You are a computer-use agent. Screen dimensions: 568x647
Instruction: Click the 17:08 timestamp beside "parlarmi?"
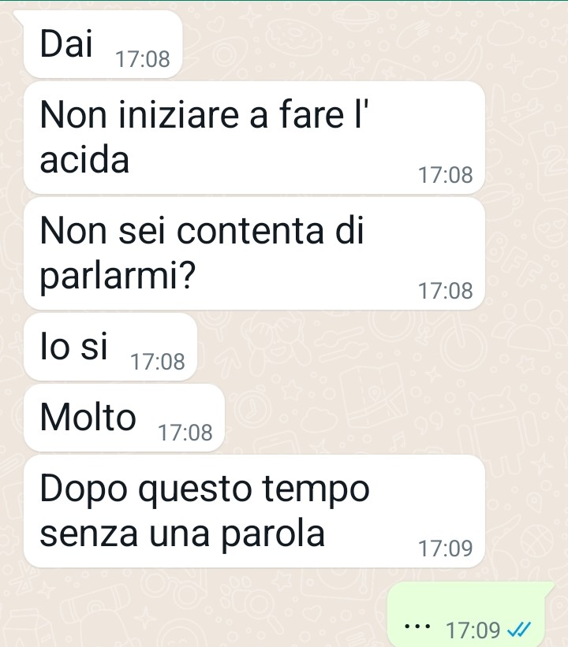(x=445, y=291)
